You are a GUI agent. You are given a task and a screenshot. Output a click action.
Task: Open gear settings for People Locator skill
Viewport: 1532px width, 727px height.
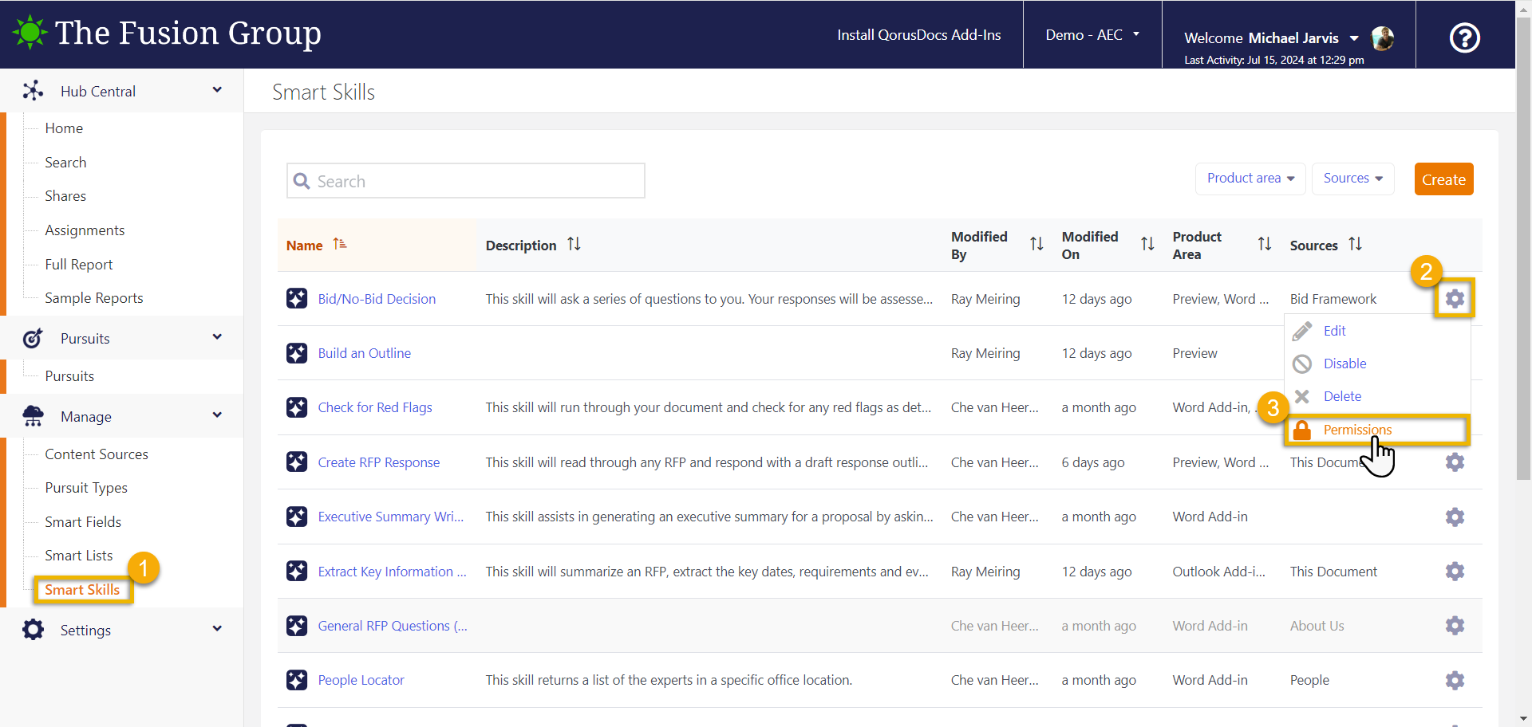point(1455,680)
